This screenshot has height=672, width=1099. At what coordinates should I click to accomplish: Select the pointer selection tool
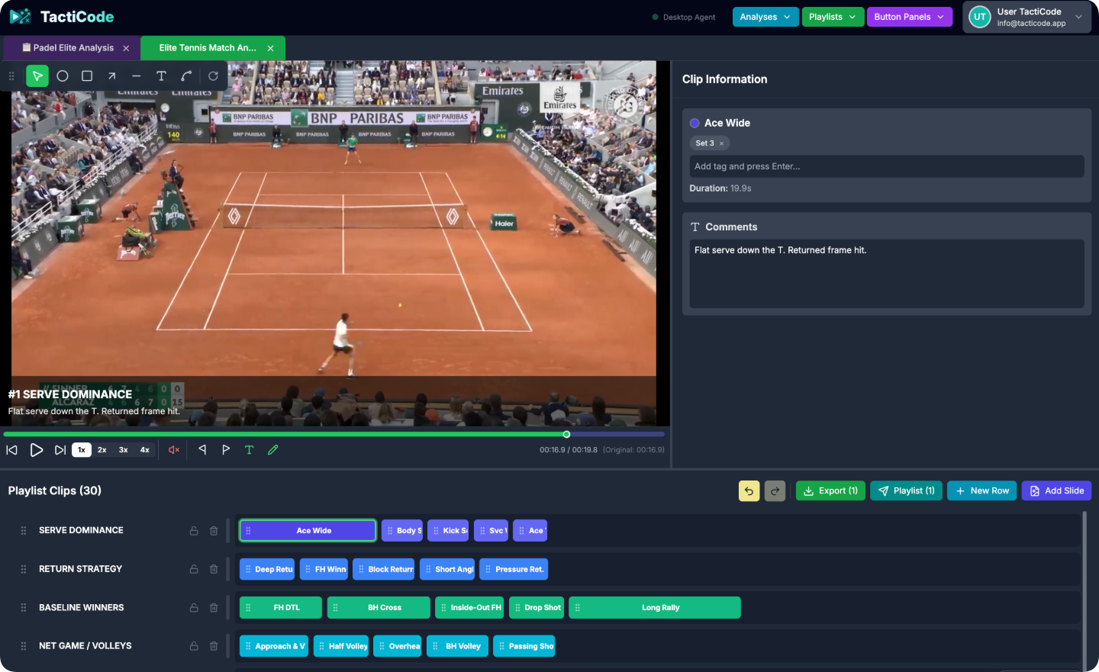click(37, 76)
